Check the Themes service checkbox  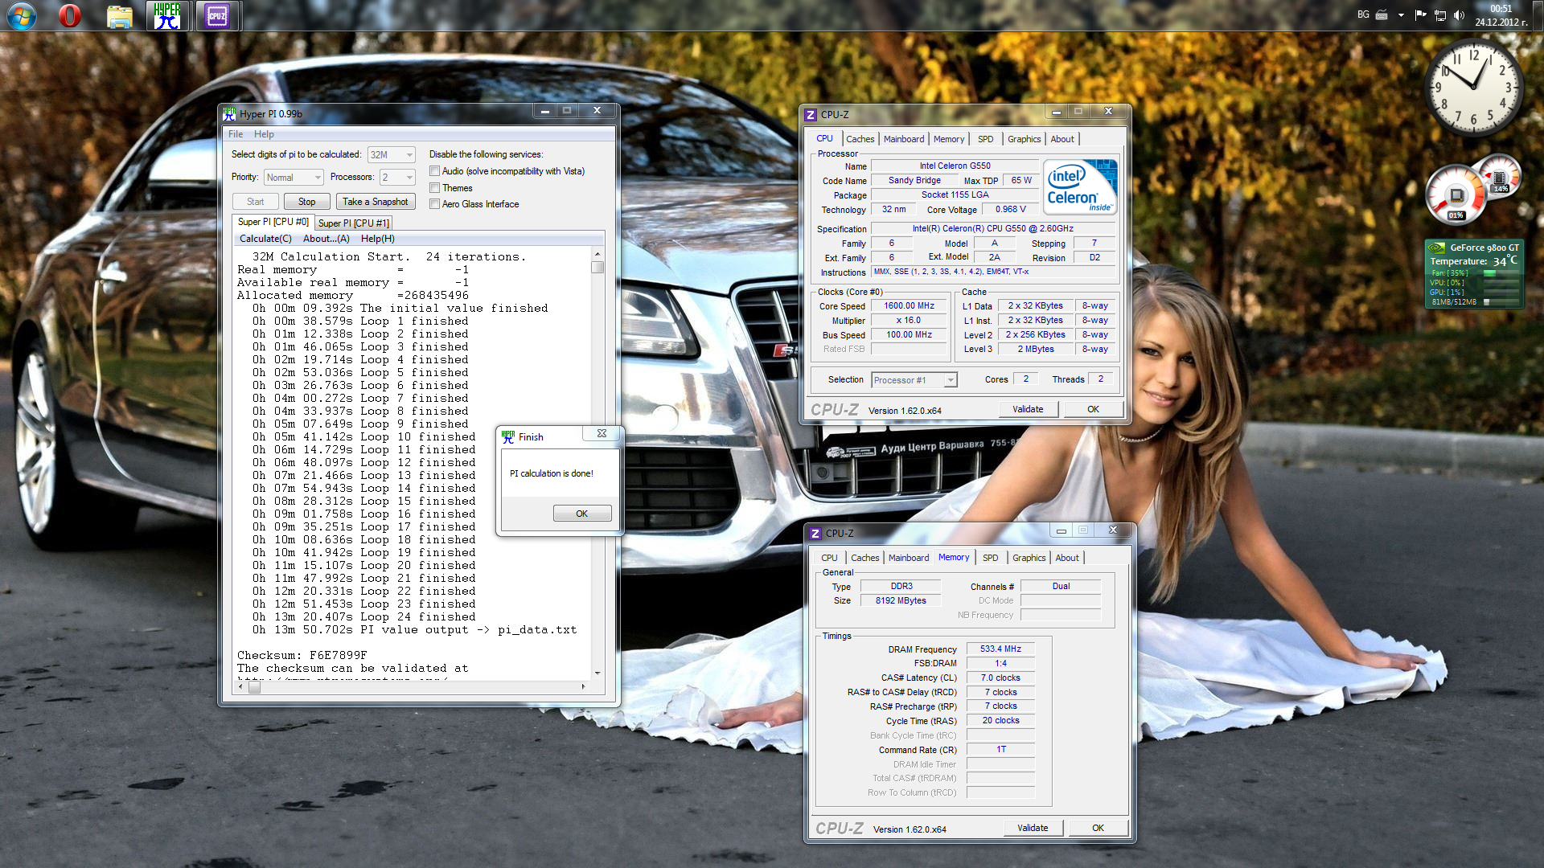point(435,188)
